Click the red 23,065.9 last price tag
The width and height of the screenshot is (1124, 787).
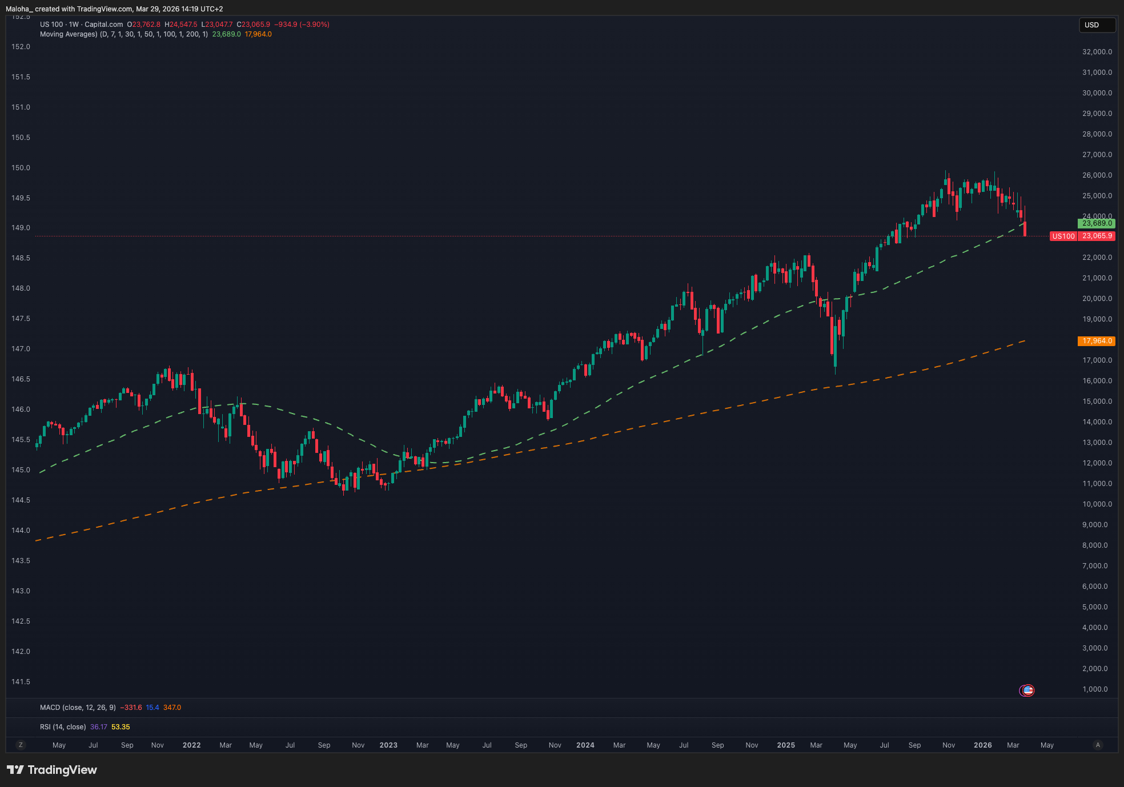(1097, 236)
